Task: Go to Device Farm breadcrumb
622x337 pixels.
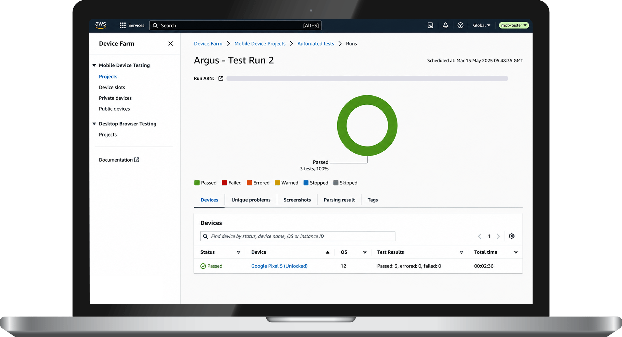Action: 208,44
